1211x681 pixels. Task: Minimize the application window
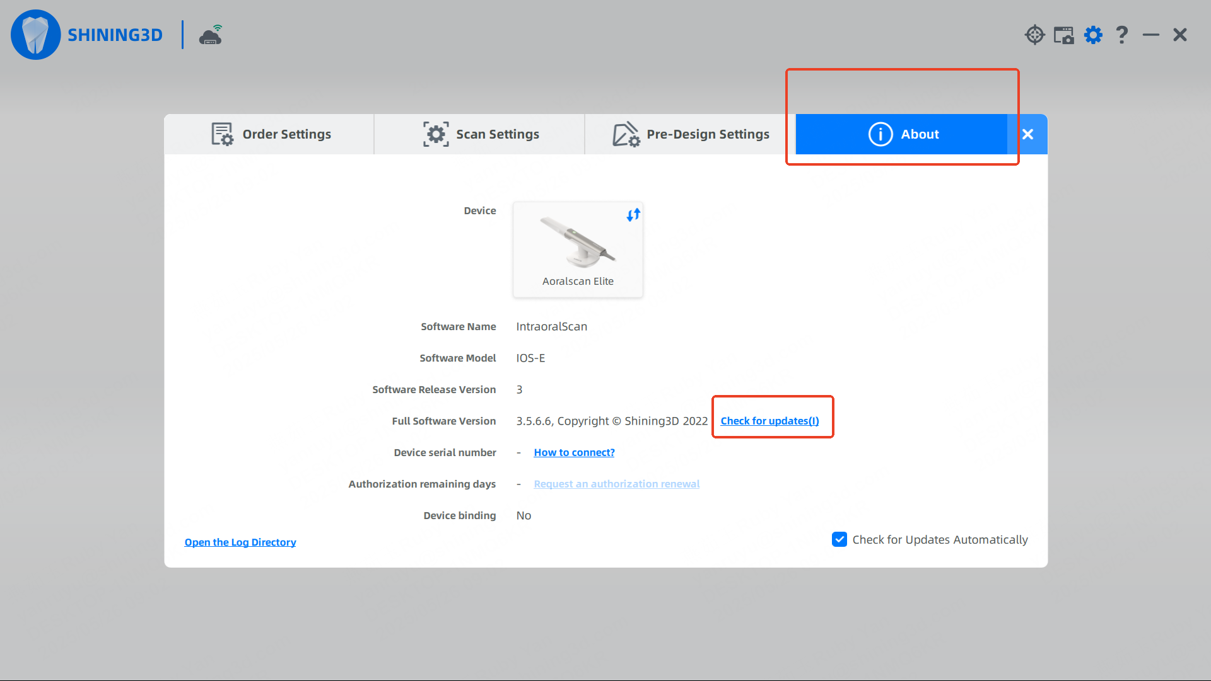pos(1150,35)
